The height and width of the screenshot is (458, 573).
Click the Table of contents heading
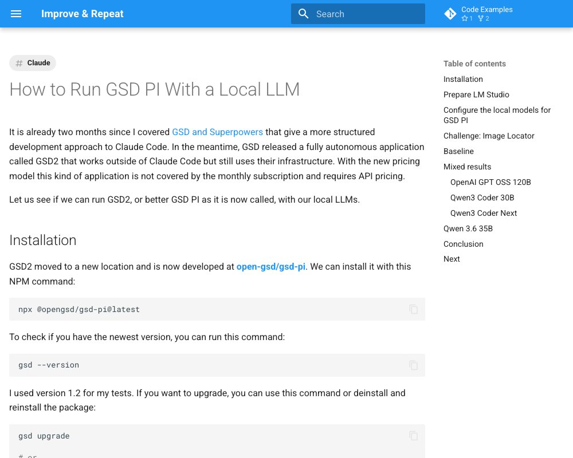(x=474, y=64)
